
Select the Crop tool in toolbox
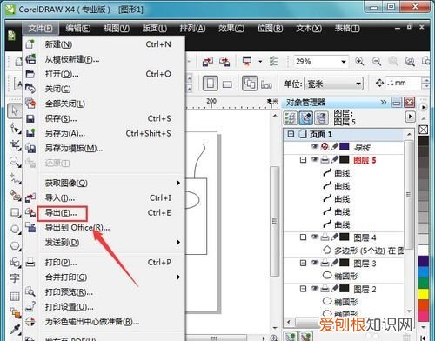pyautogui.click(x=15, y=144)
